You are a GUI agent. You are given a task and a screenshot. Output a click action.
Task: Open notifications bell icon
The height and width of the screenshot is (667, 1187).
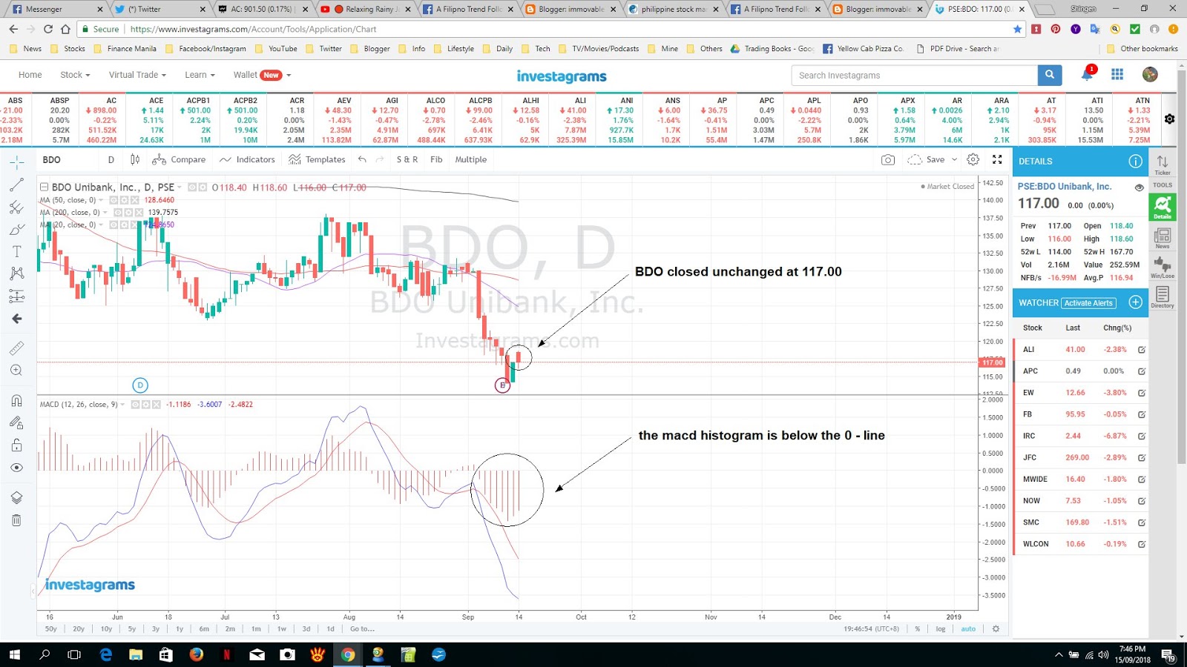[x=1088, y=74]
